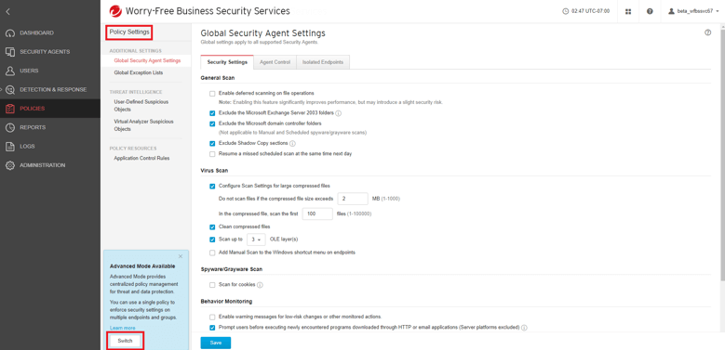The image size is (725, 350).
Task: Click scan the first files field
Action: pyautogui.click(x=317, y=214)
